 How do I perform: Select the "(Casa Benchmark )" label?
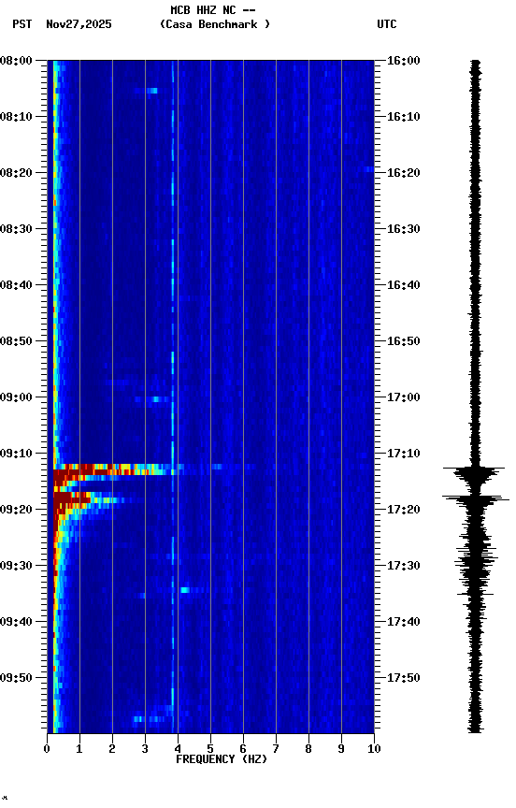click(215, 24)
